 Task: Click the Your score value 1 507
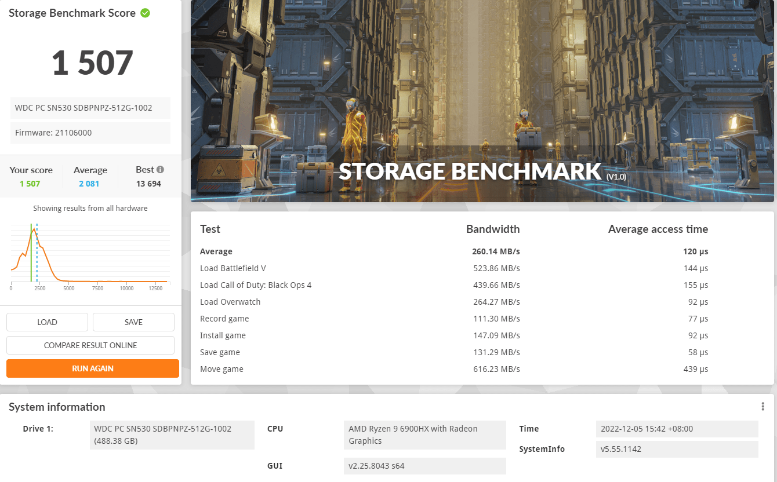pos(30,184)
